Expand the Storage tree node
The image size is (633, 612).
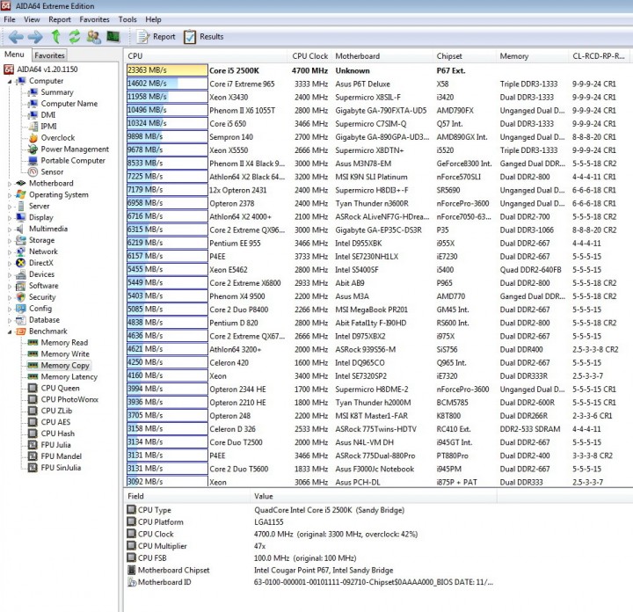[x=10, y=241]
